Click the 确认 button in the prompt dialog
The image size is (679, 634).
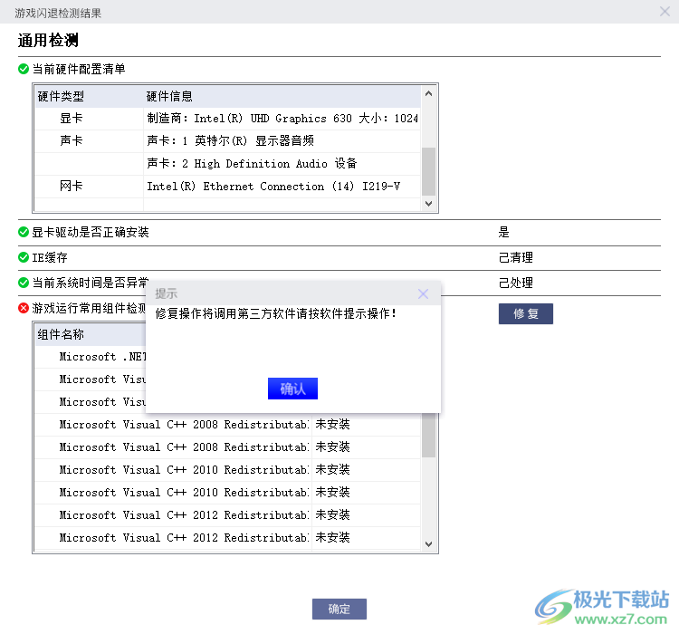pyautogui.click(x=292, y=389)
